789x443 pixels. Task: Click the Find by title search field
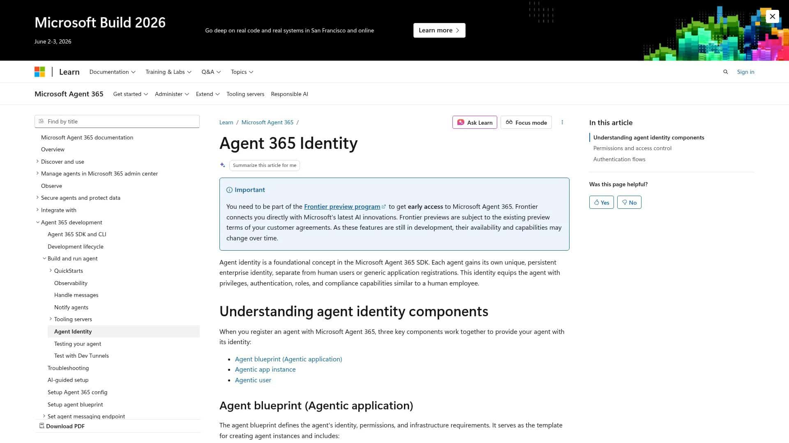coord(117,121)
